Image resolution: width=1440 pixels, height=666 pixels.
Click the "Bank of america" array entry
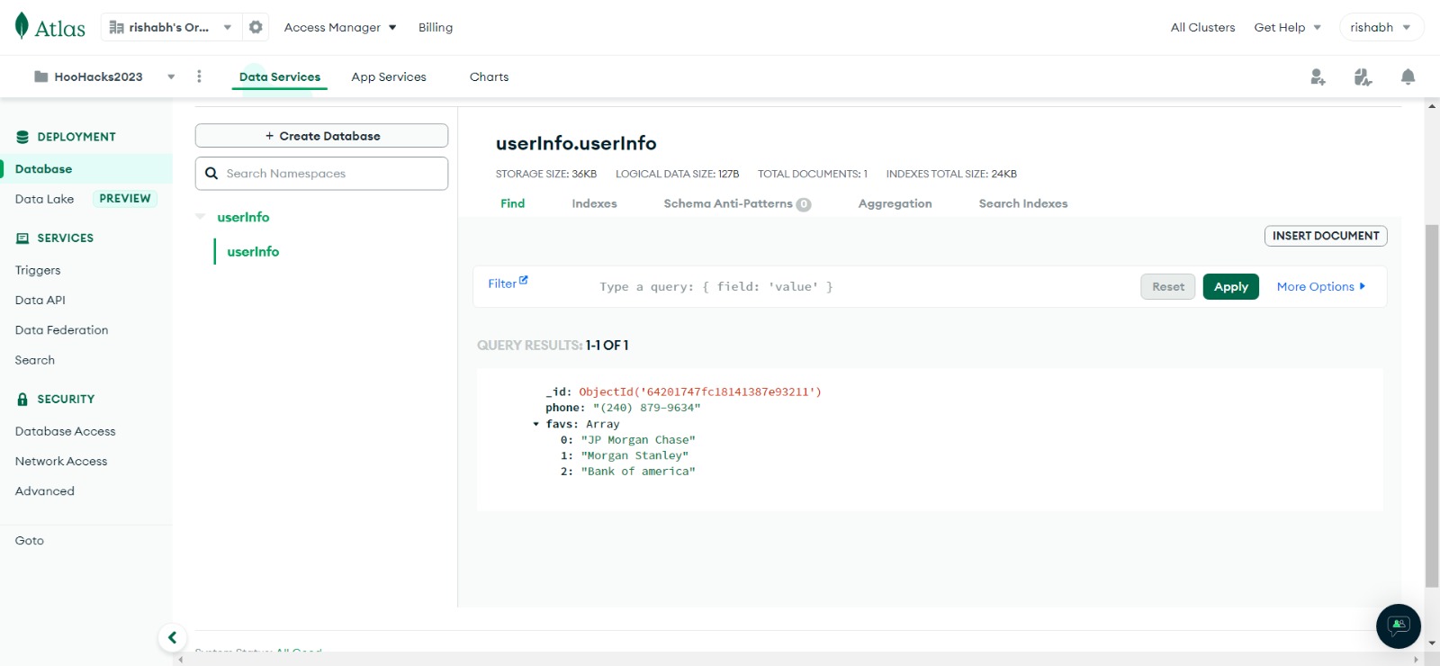pos(638,472)
